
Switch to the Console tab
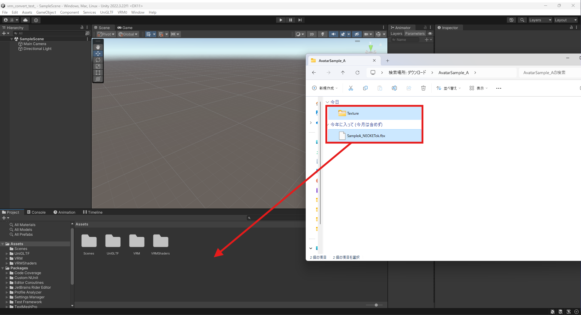[x=36, y=212]
